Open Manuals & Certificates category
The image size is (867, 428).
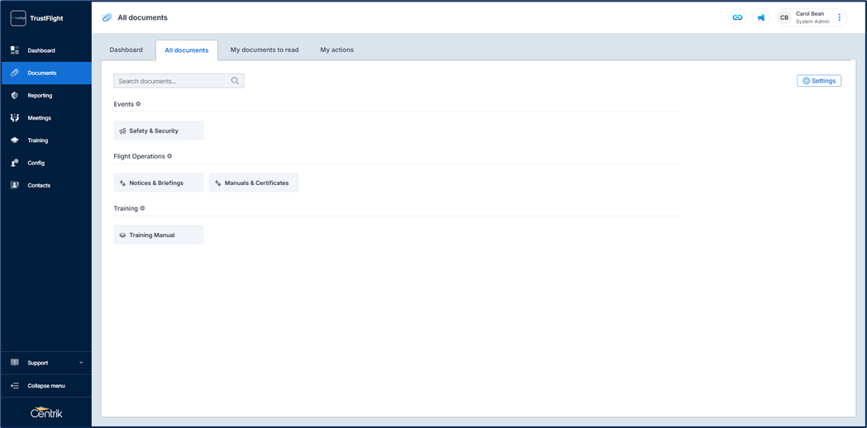(x=255, y=183)
